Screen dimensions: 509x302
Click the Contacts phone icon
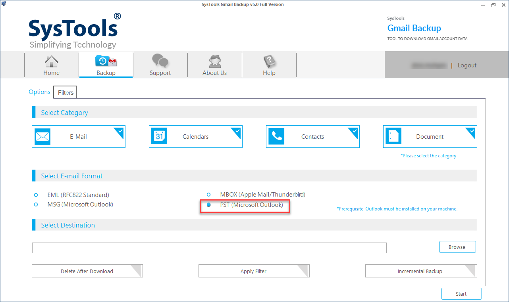tap(276, 137)
